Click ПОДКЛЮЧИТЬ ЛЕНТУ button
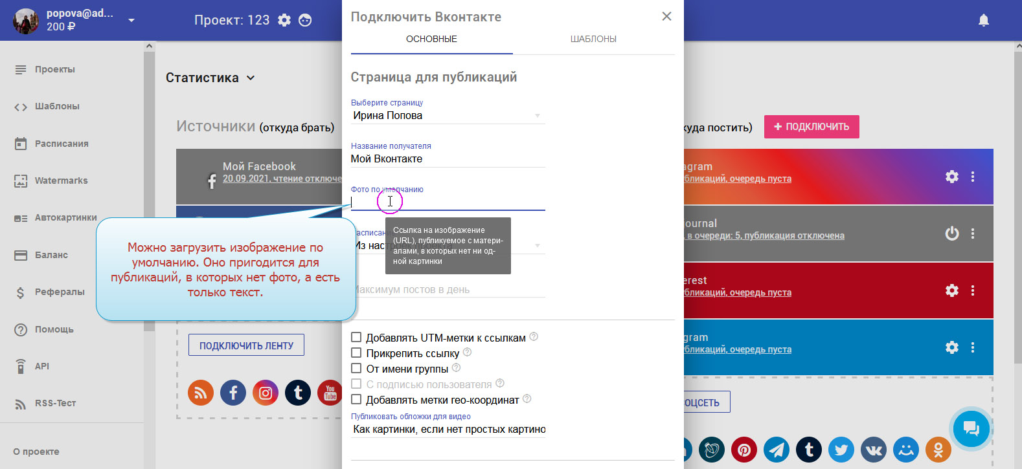 tap(246, 345)
